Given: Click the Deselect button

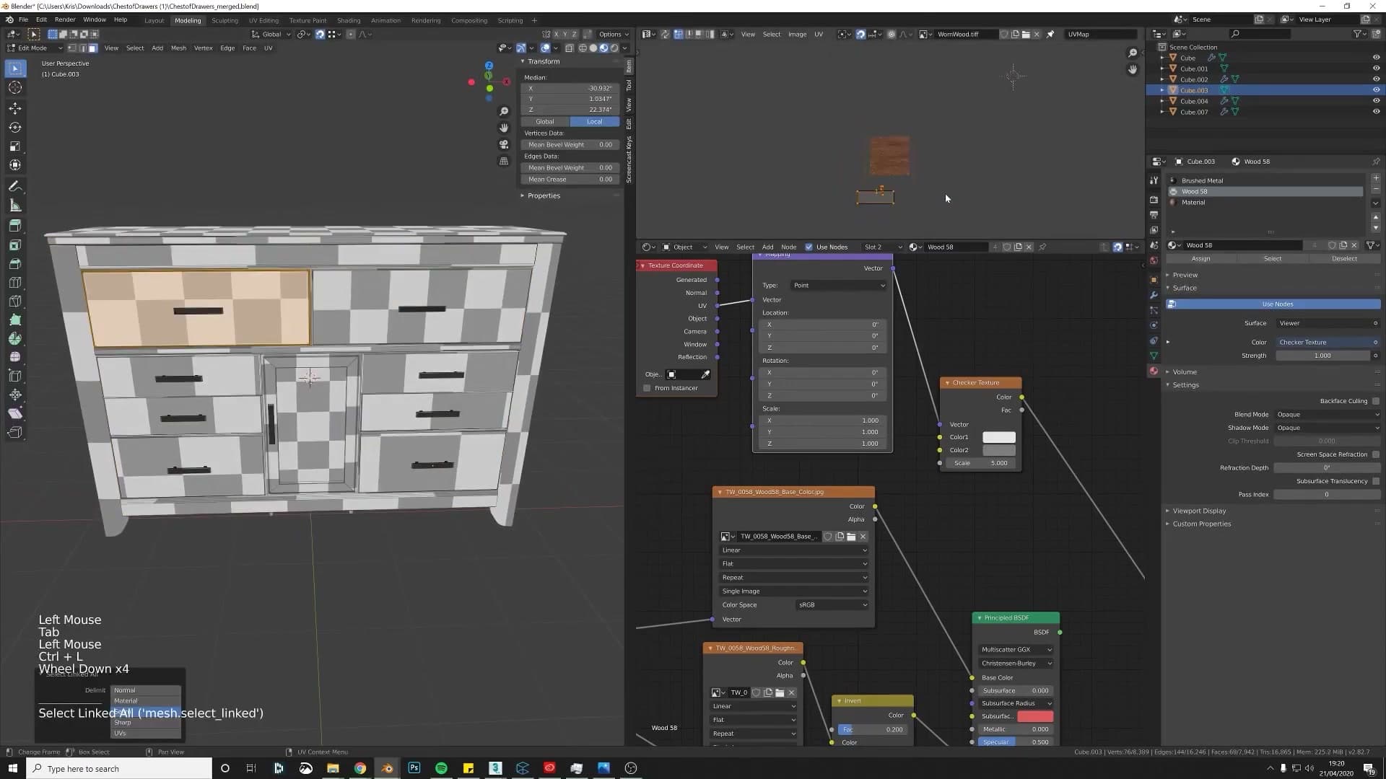Looking at the screenshot, I should pos(1344,259).
